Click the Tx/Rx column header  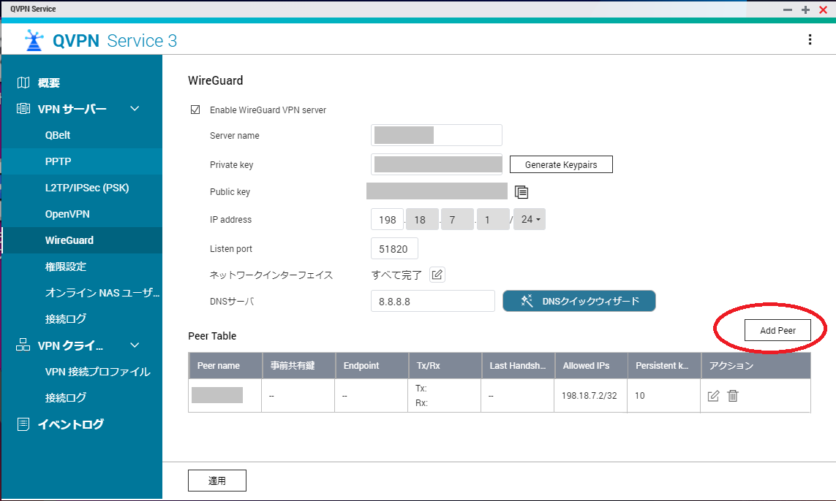point(445,365)
